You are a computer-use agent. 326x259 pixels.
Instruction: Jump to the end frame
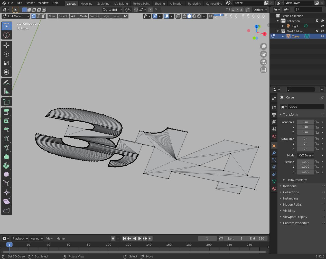click(150, 238)
